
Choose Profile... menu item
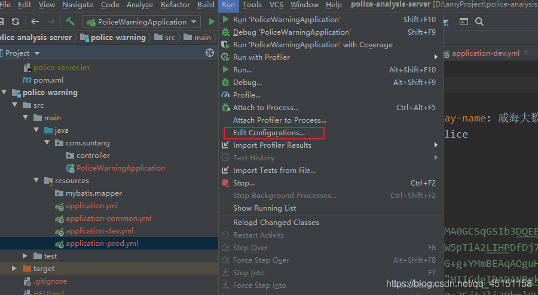coord(331,95)
